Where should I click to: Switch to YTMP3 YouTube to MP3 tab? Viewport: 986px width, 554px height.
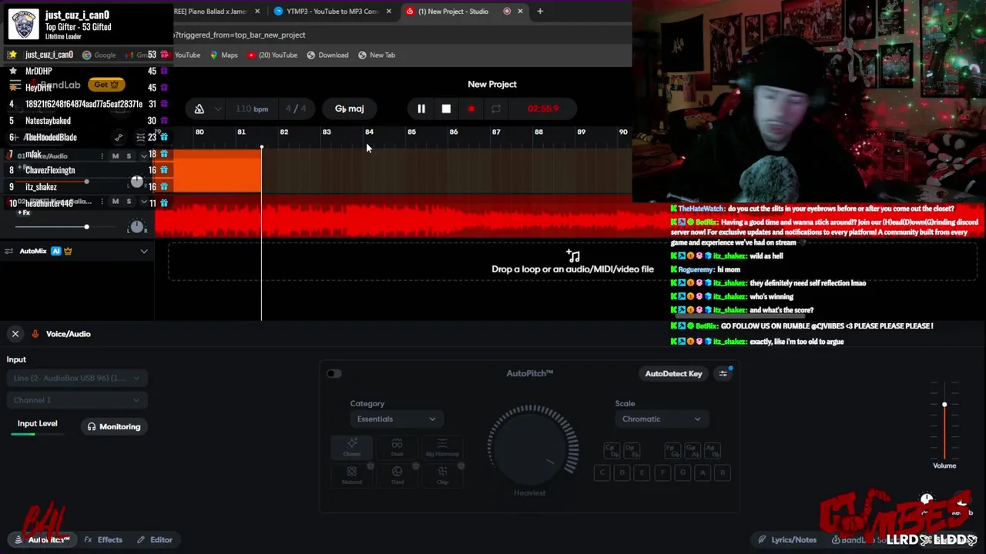point(333,12)
